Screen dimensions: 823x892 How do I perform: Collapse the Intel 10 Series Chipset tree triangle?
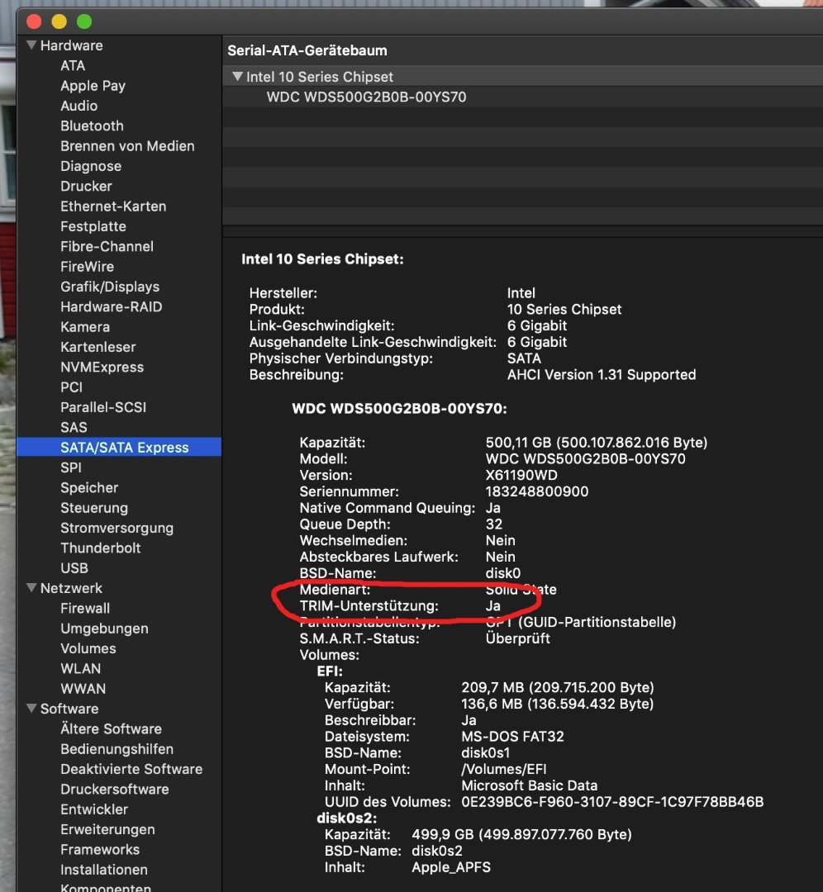point(237,76)
